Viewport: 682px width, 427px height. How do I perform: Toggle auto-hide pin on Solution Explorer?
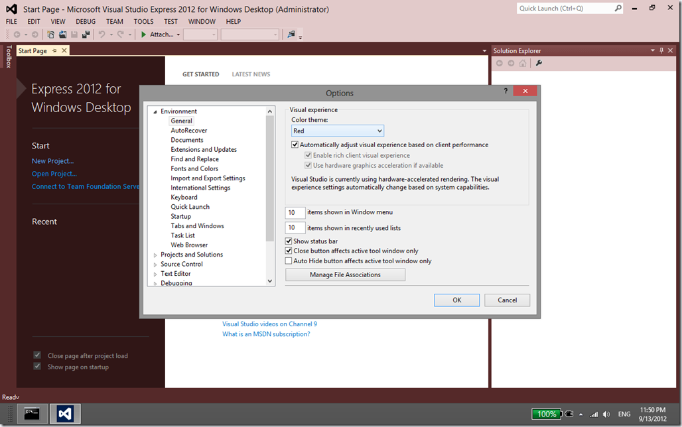pyautogui.click(x=661, y=50)
